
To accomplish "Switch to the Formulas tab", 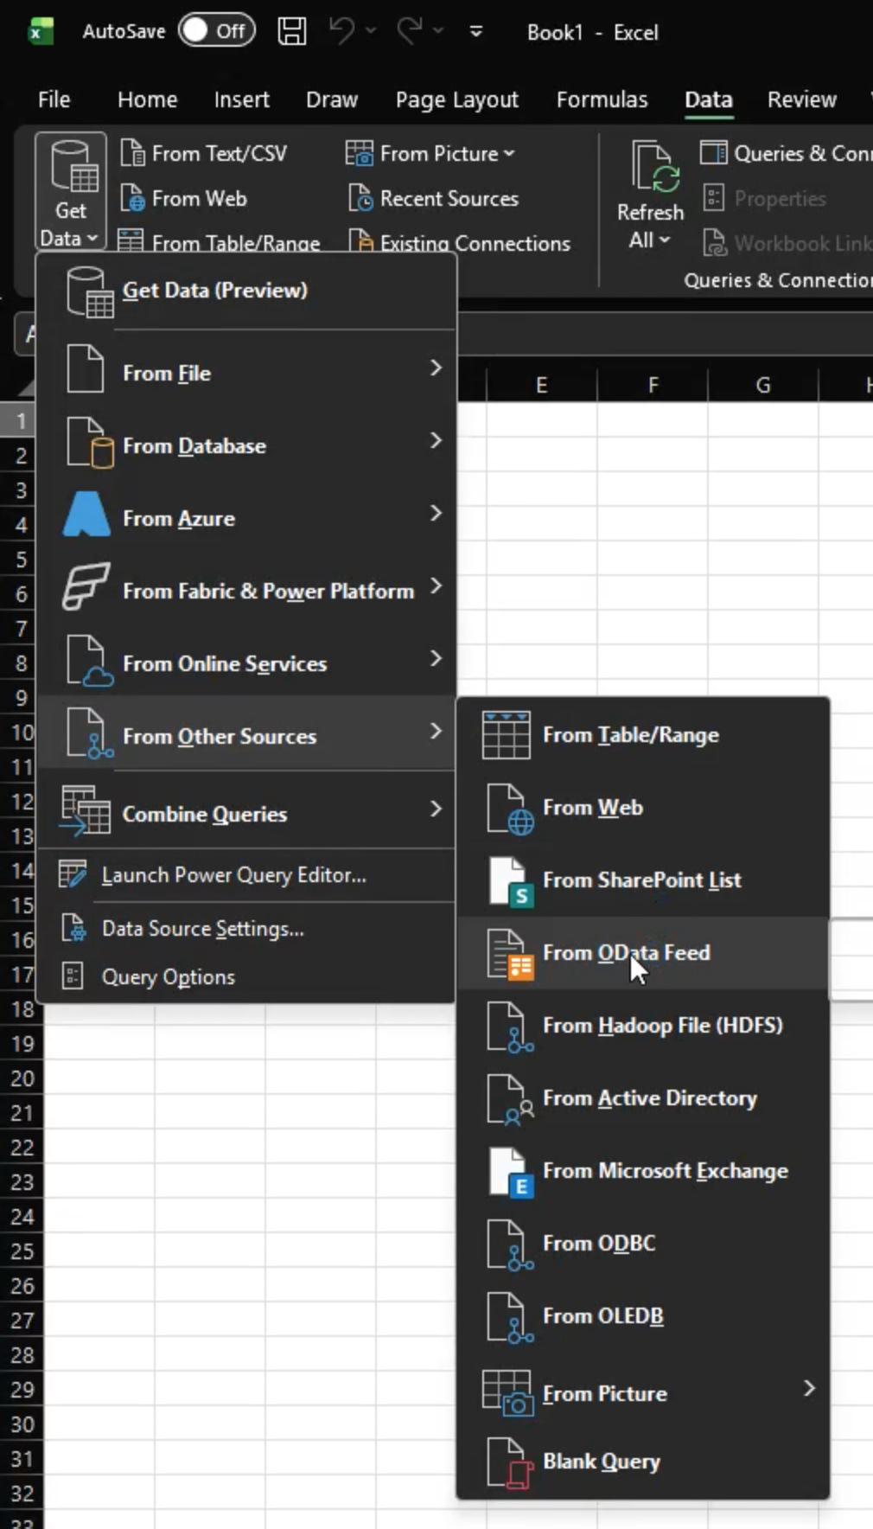I will (x=602, y=99).
